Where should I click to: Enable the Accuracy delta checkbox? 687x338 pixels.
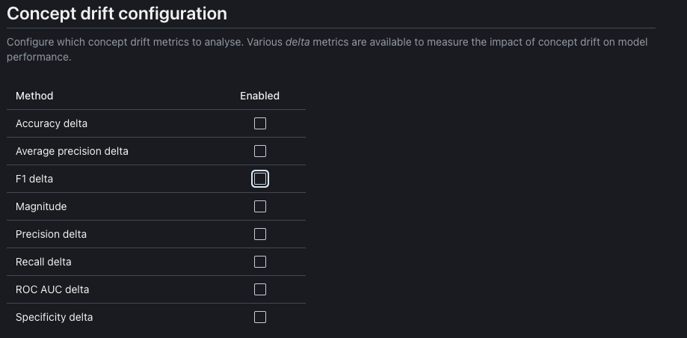point(260,123)
